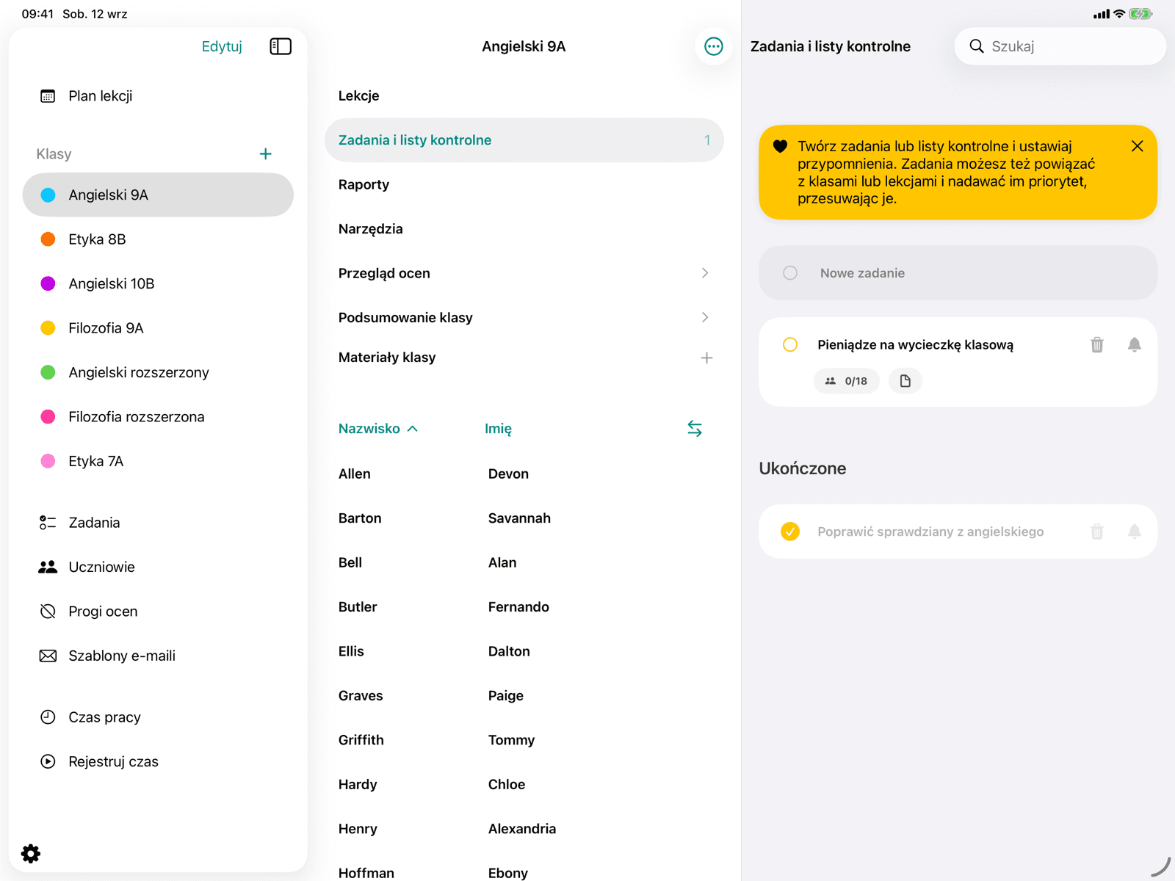Open Progi ocen in sidebar
Image resolution: width=1175 pixels, height=881 pixels.
tap(158, 612)
